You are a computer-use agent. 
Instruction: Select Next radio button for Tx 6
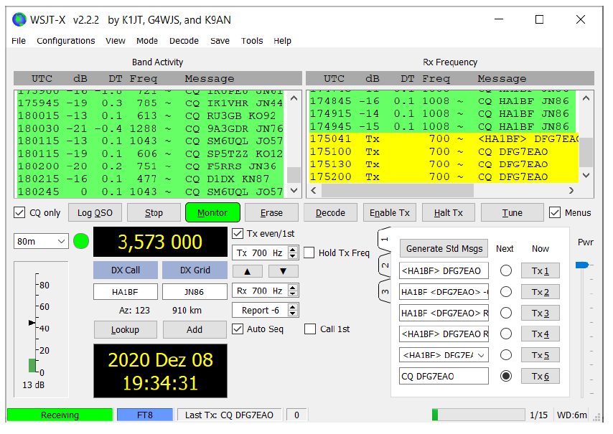(x=506, y=376)
